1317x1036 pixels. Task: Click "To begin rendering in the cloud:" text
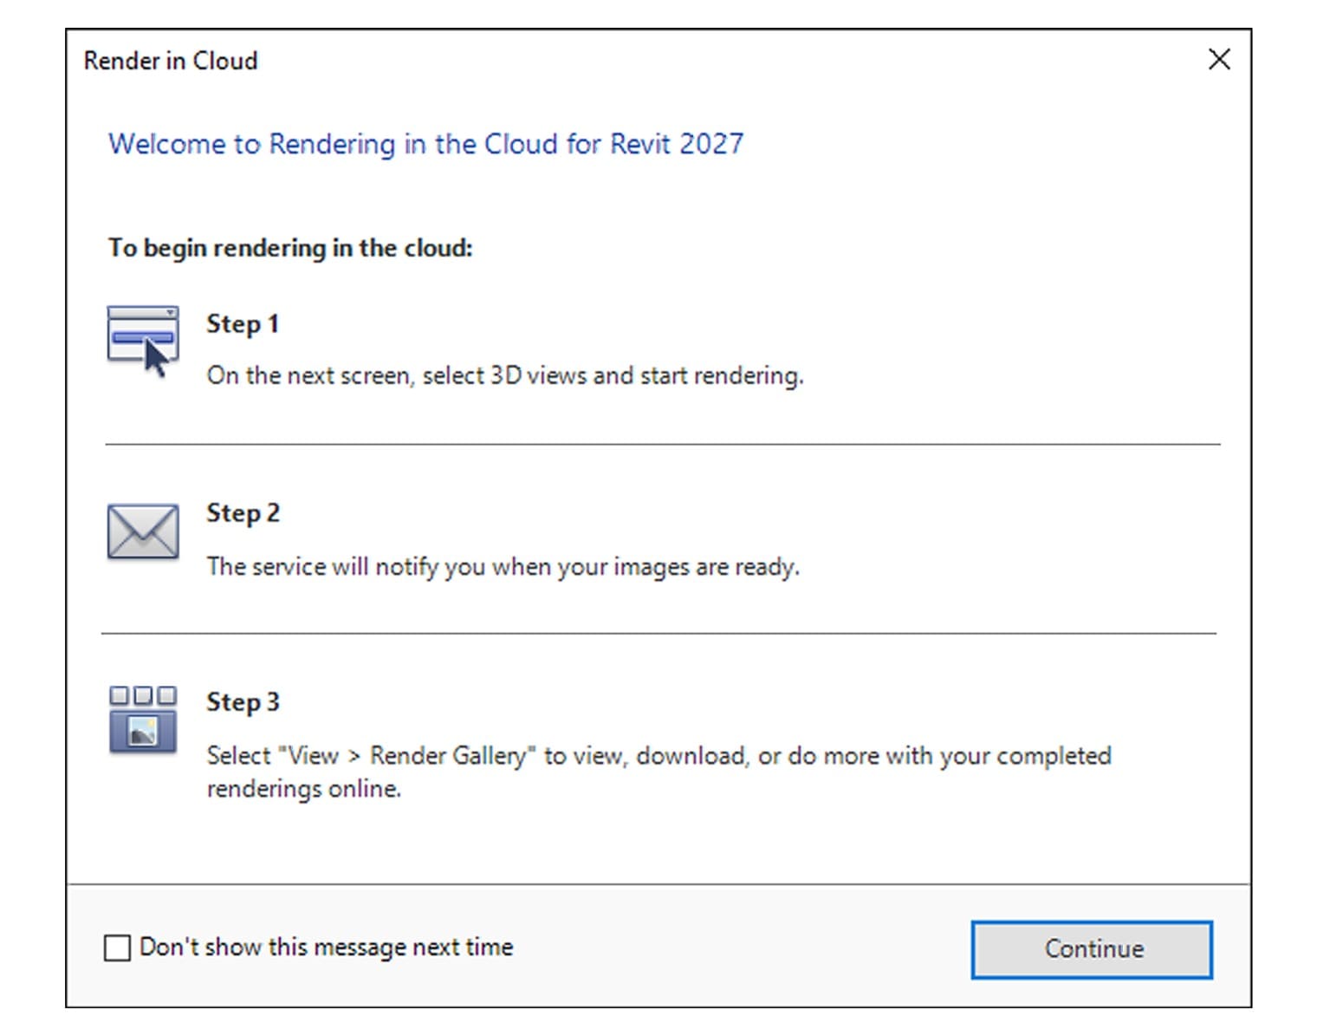[x=290, y=248]
